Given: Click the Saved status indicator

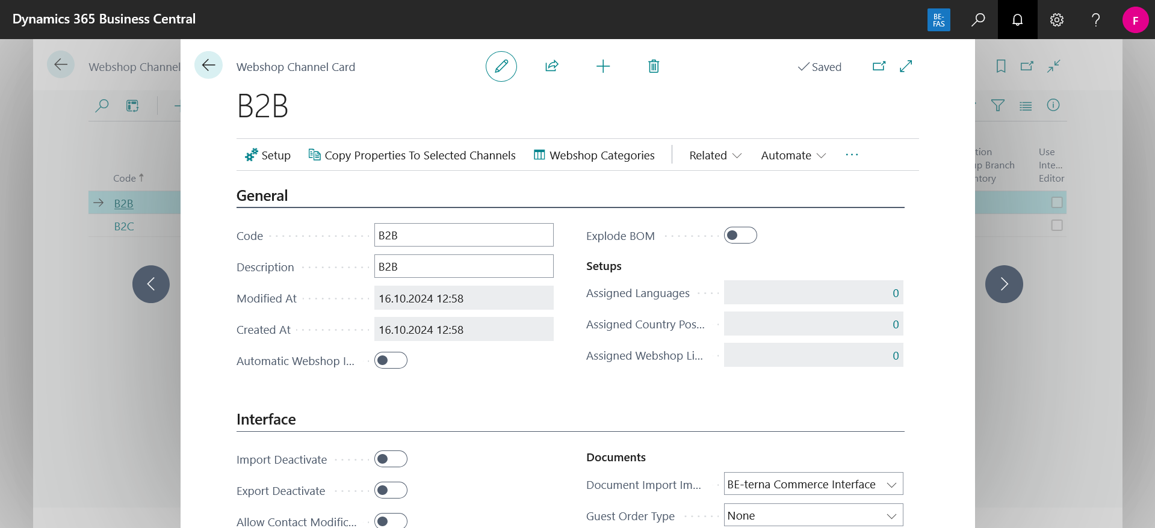Looking at the screenshot, I should point(819,67).
